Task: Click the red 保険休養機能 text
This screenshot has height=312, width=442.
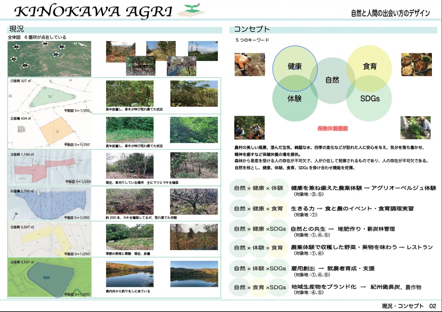Action: pos(333,129)
